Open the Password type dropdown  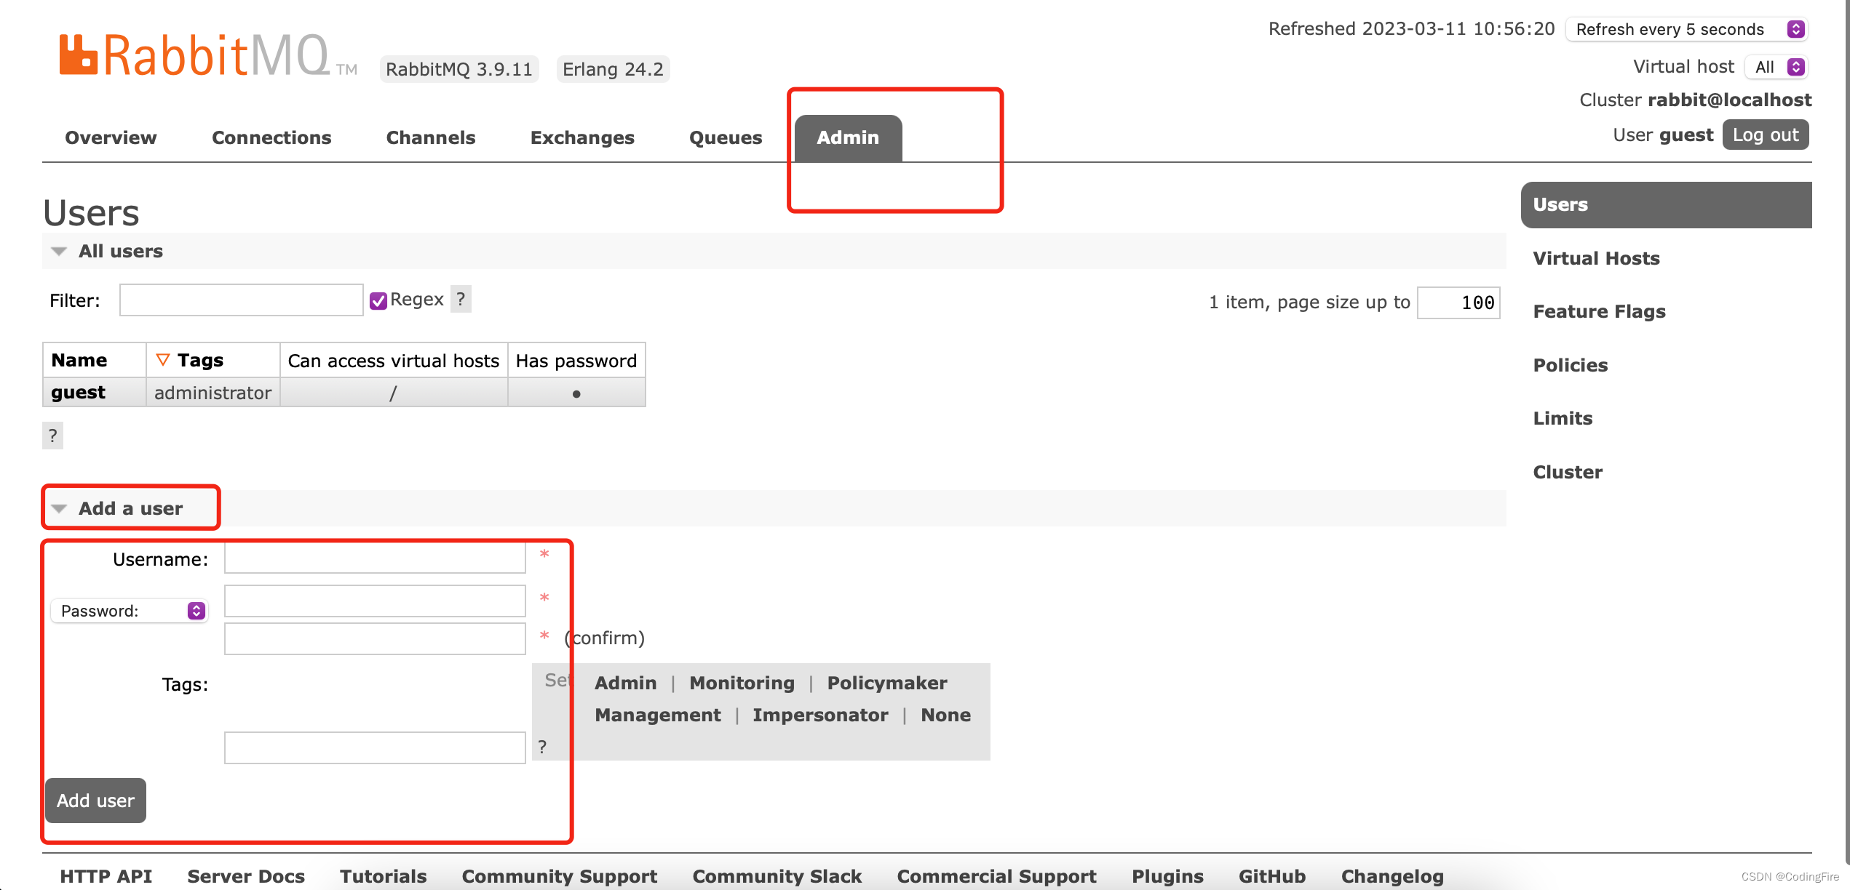[129, 611]
